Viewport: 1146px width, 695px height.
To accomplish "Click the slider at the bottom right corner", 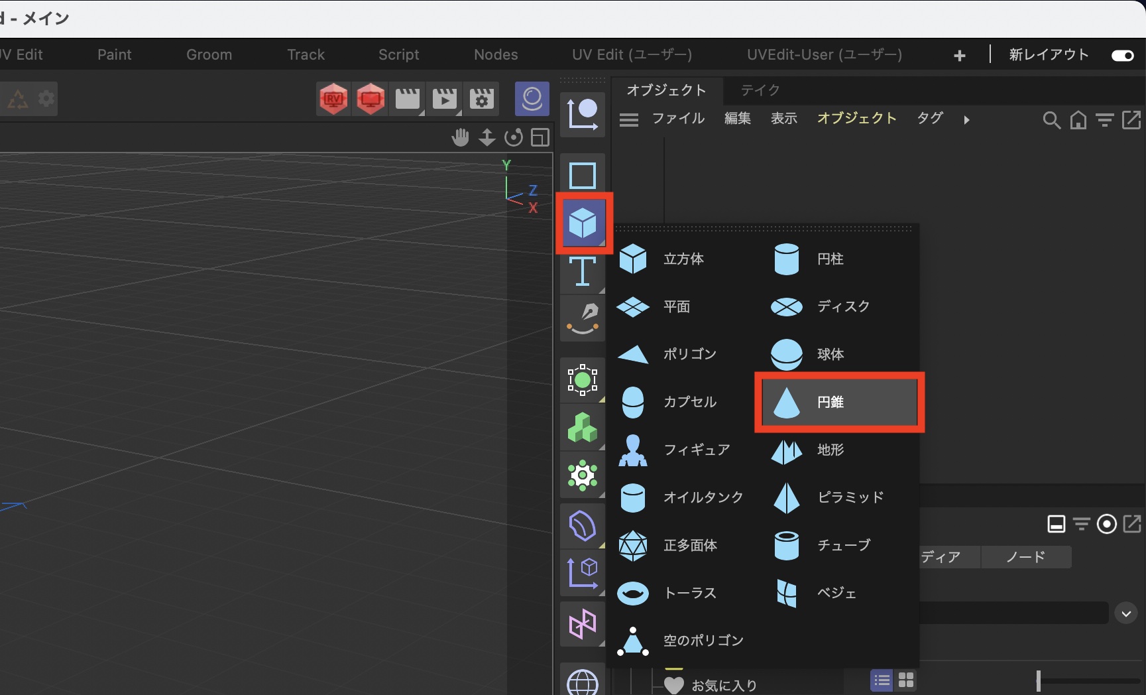I will [x=1039, y=680].
